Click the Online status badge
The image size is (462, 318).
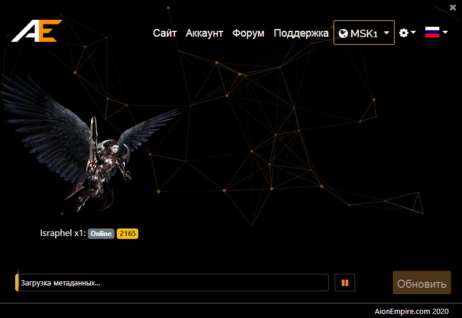101,234
